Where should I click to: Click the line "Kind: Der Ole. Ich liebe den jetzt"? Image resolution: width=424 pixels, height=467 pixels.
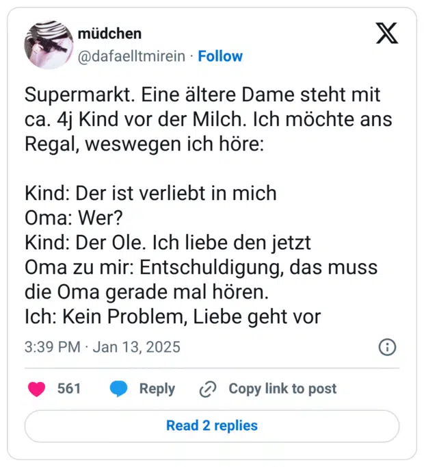tap(168, 242)
